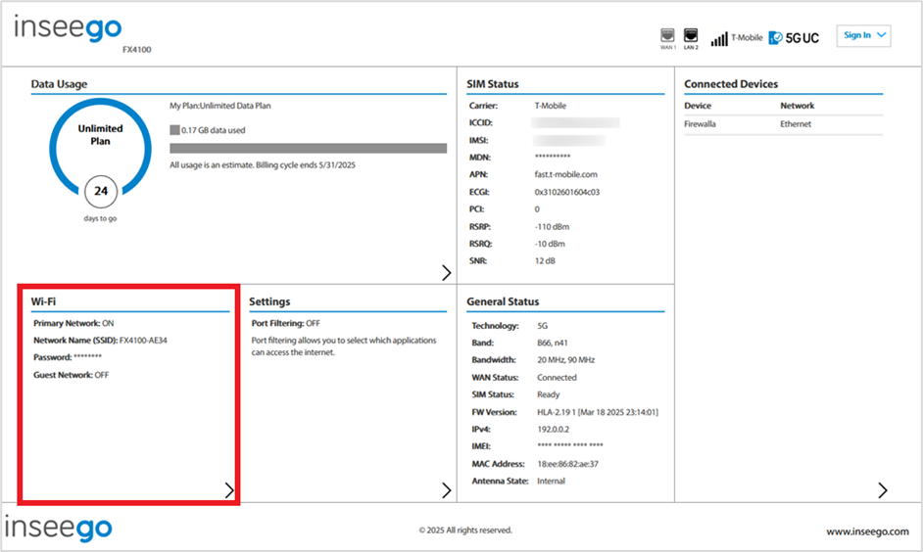
Task: Click the Bandwidth value 20 MHz, 90 MHz
Action: (565, 360)
